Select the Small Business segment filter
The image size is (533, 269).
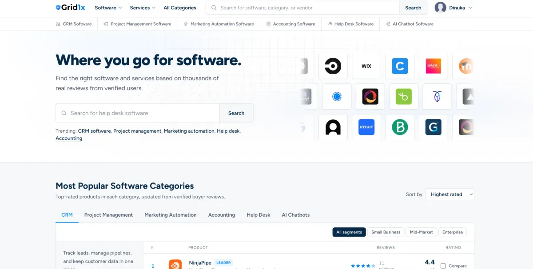pos(386,232)
